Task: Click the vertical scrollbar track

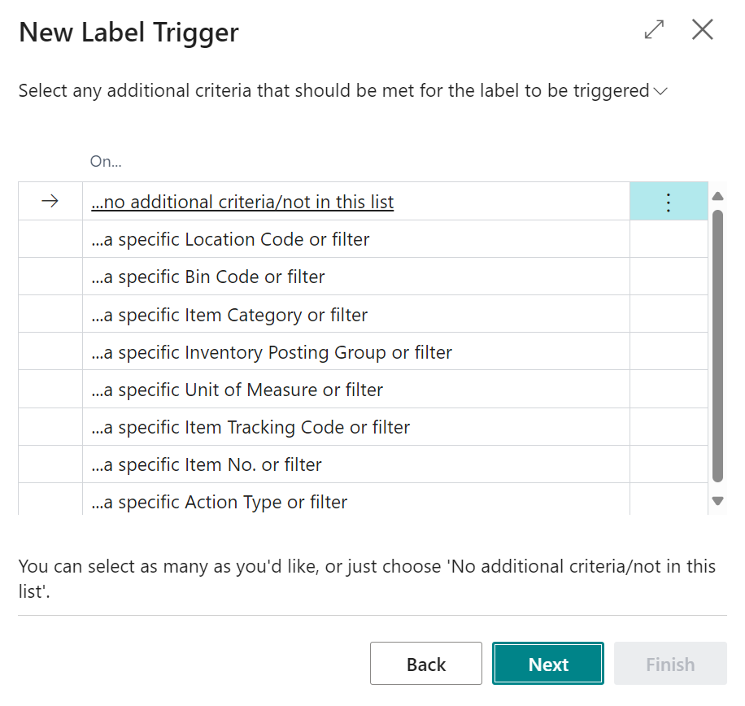Action: click(x=717, y=350)
